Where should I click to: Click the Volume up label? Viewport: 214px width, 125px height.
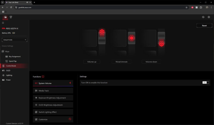[92, 62]
